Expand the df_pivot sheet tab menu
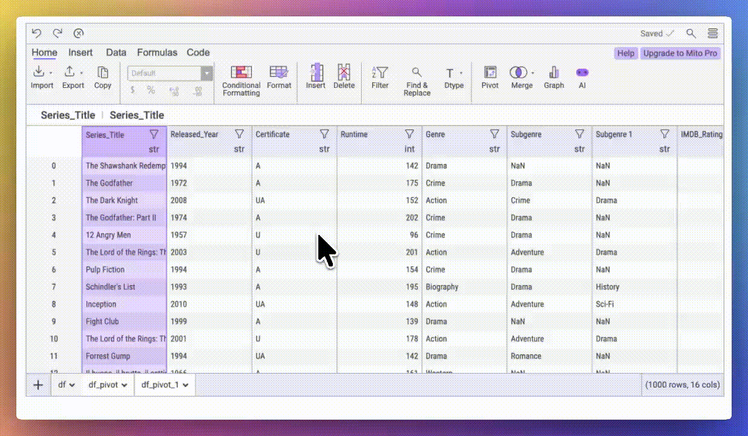748x436 pixels. (125, 385)
